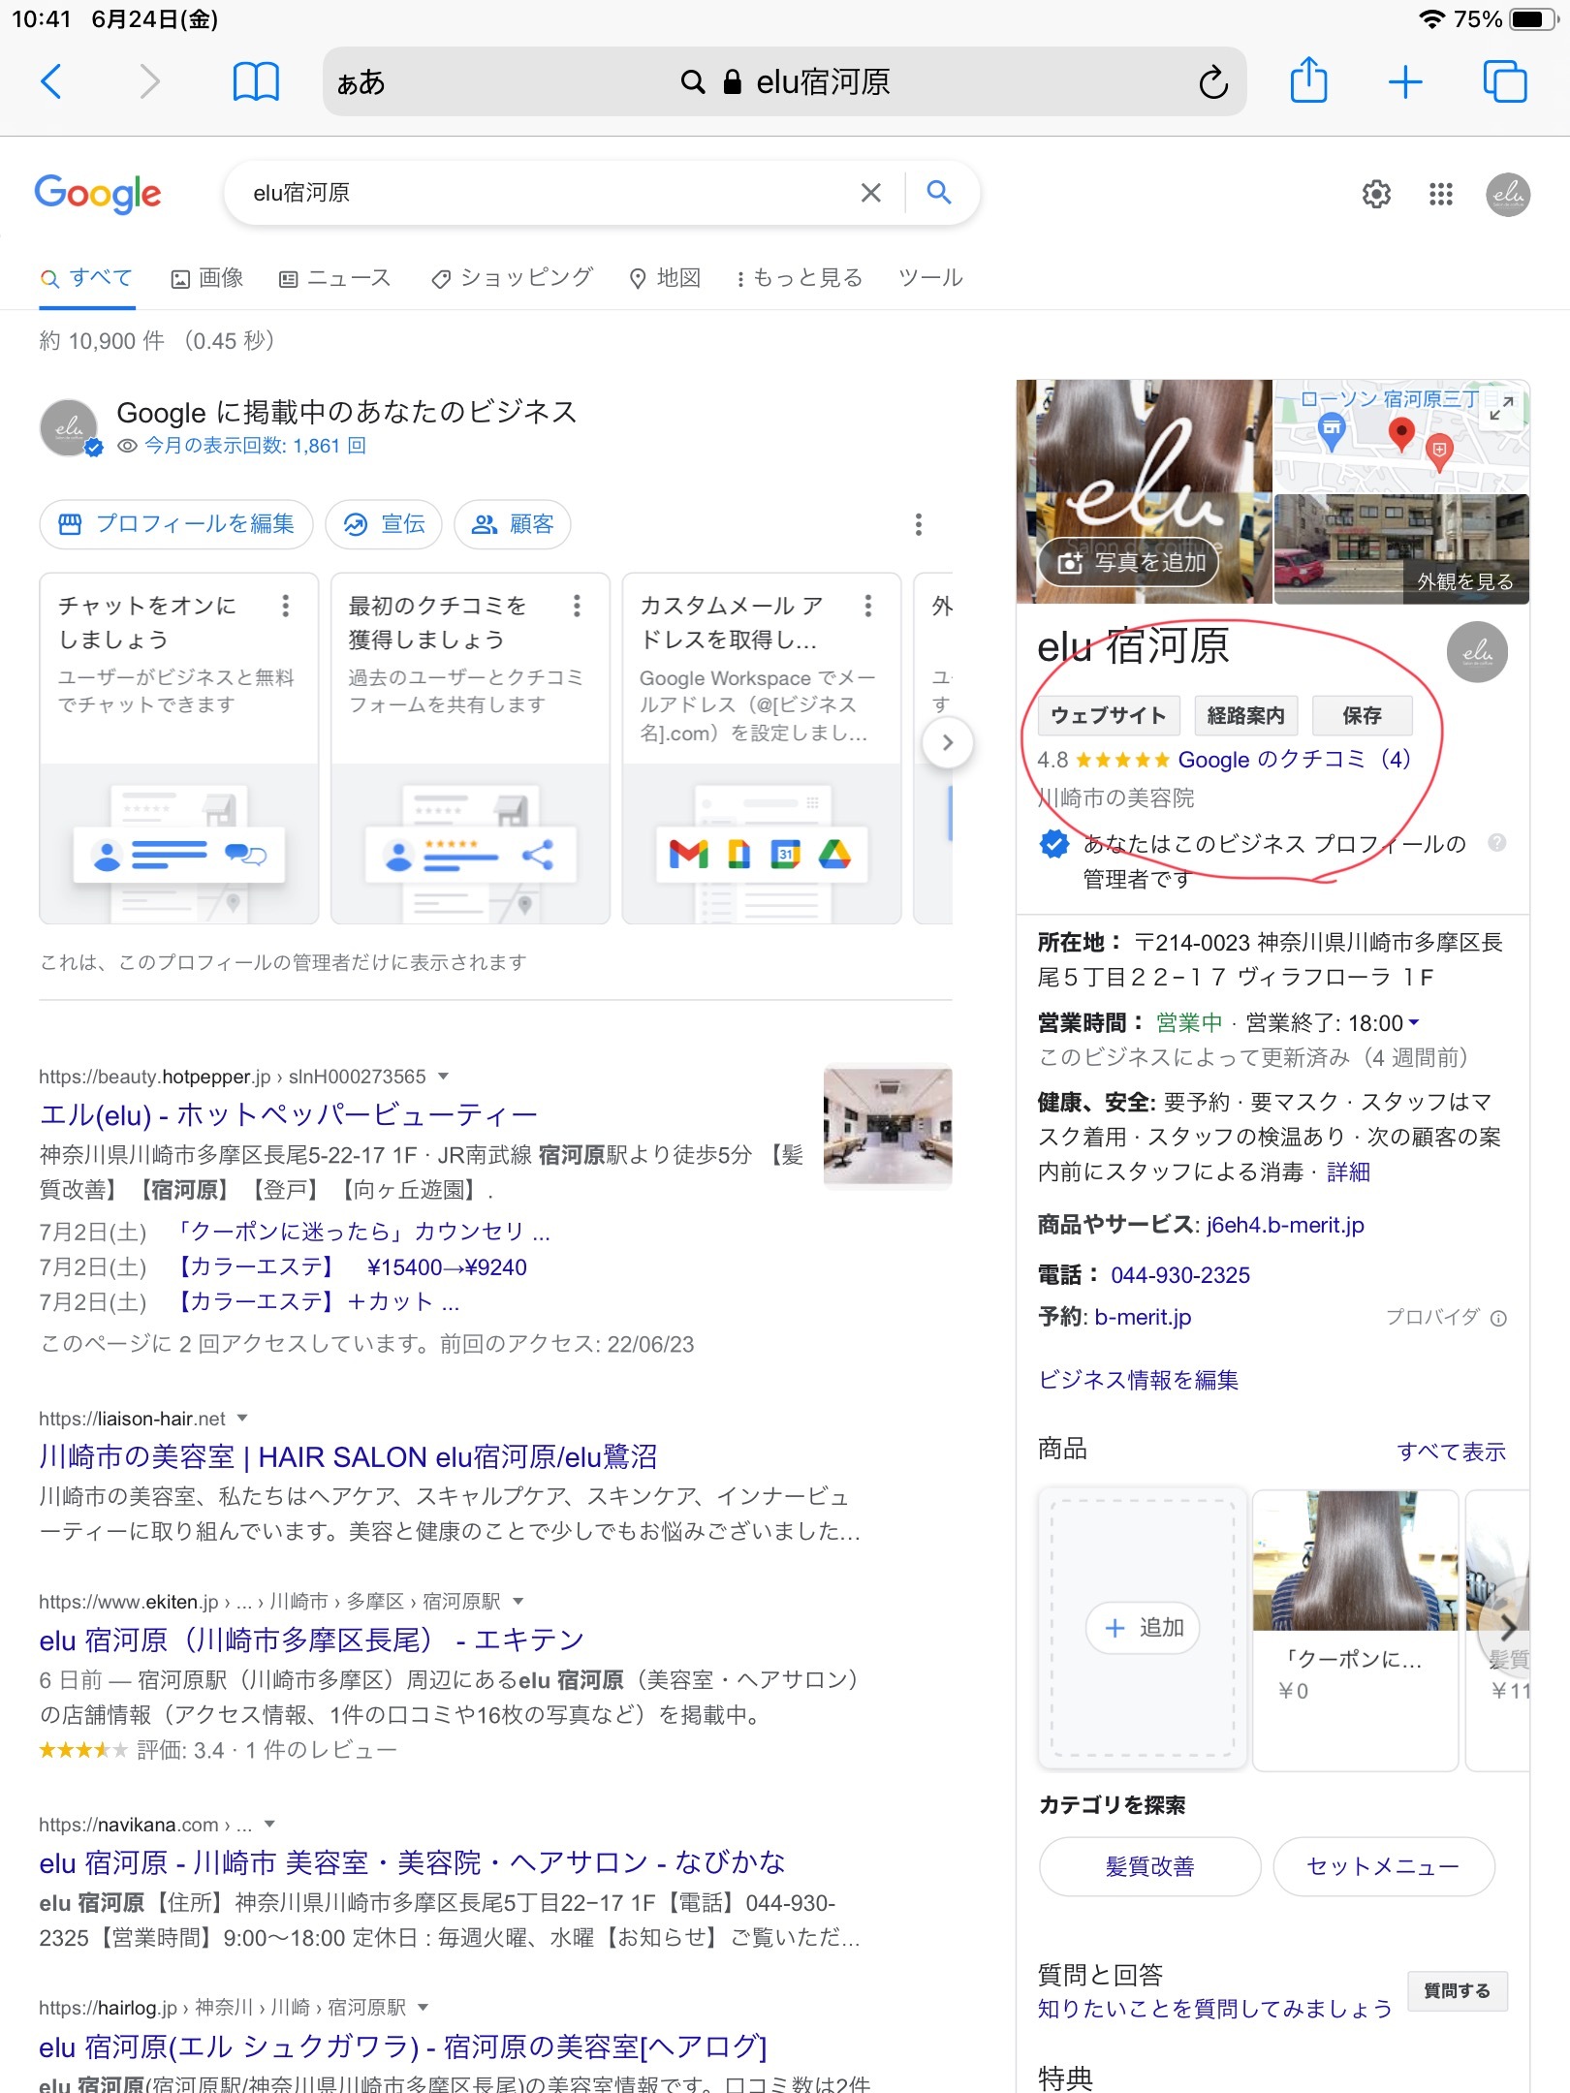Open Google settings gear
The width and height of the screenshot is (1570, 2093).
tap(1376, 195)
